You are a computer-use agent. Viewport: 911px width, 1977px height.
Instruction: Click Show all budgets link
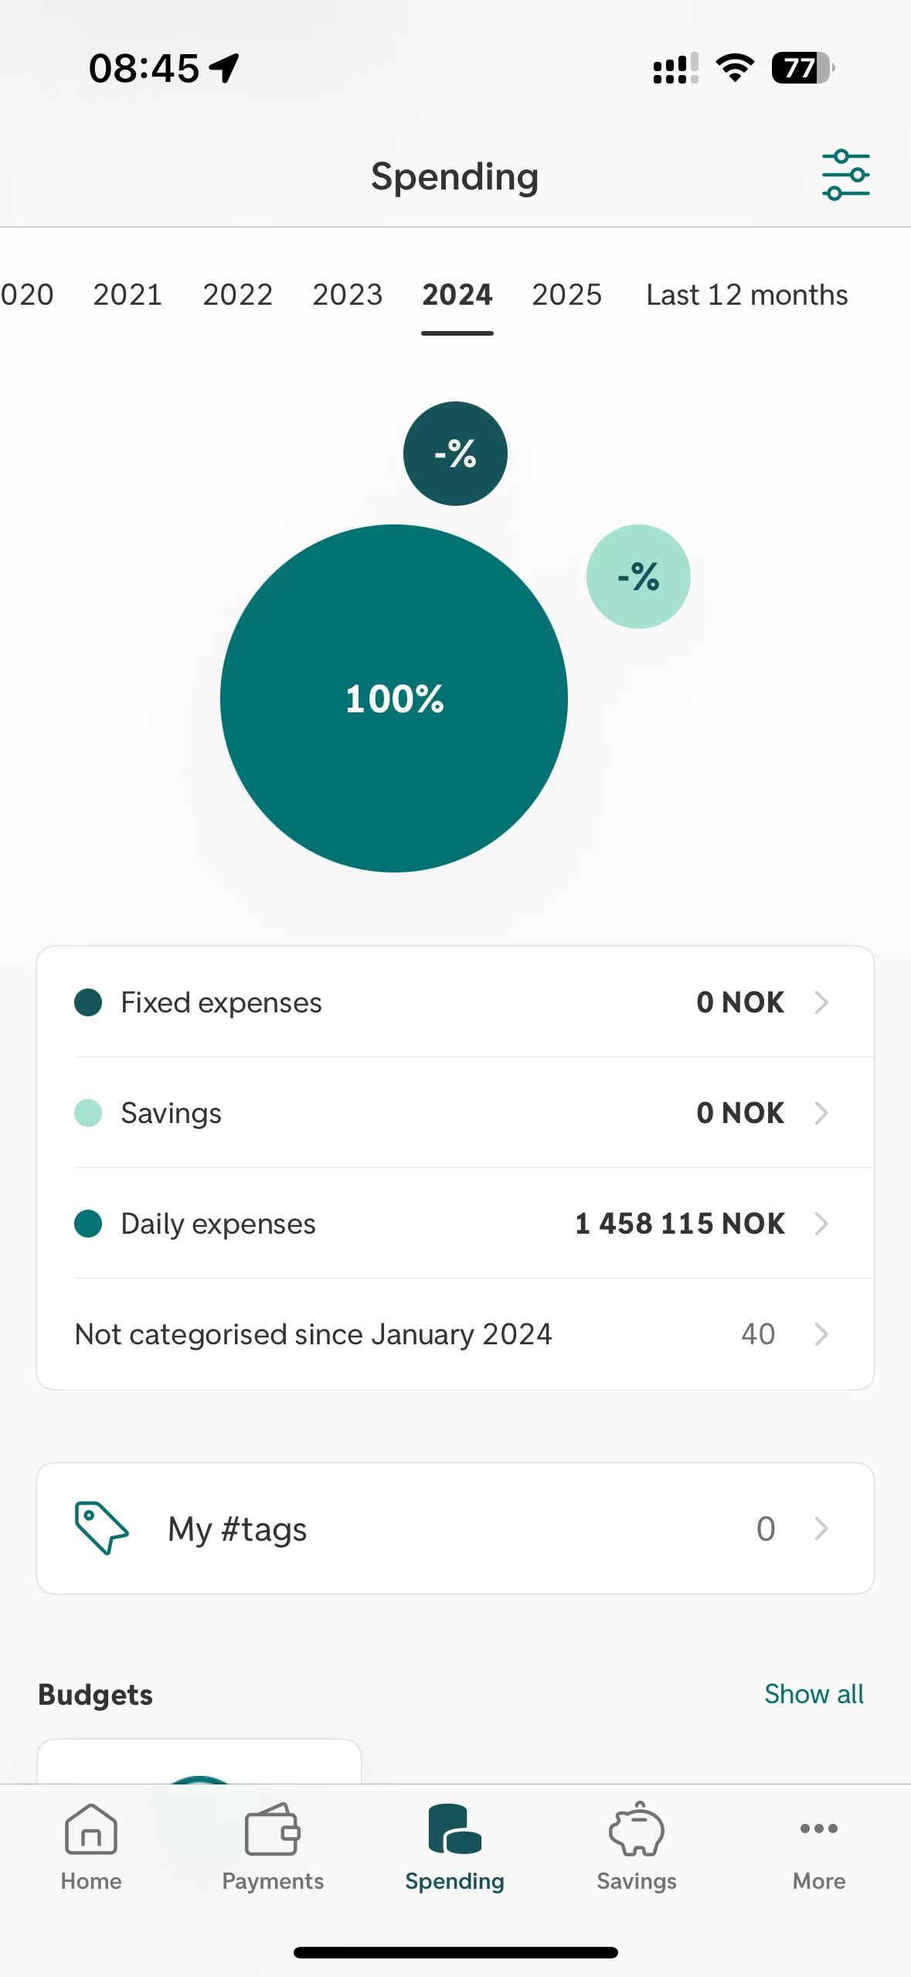tap(814, 1694)
